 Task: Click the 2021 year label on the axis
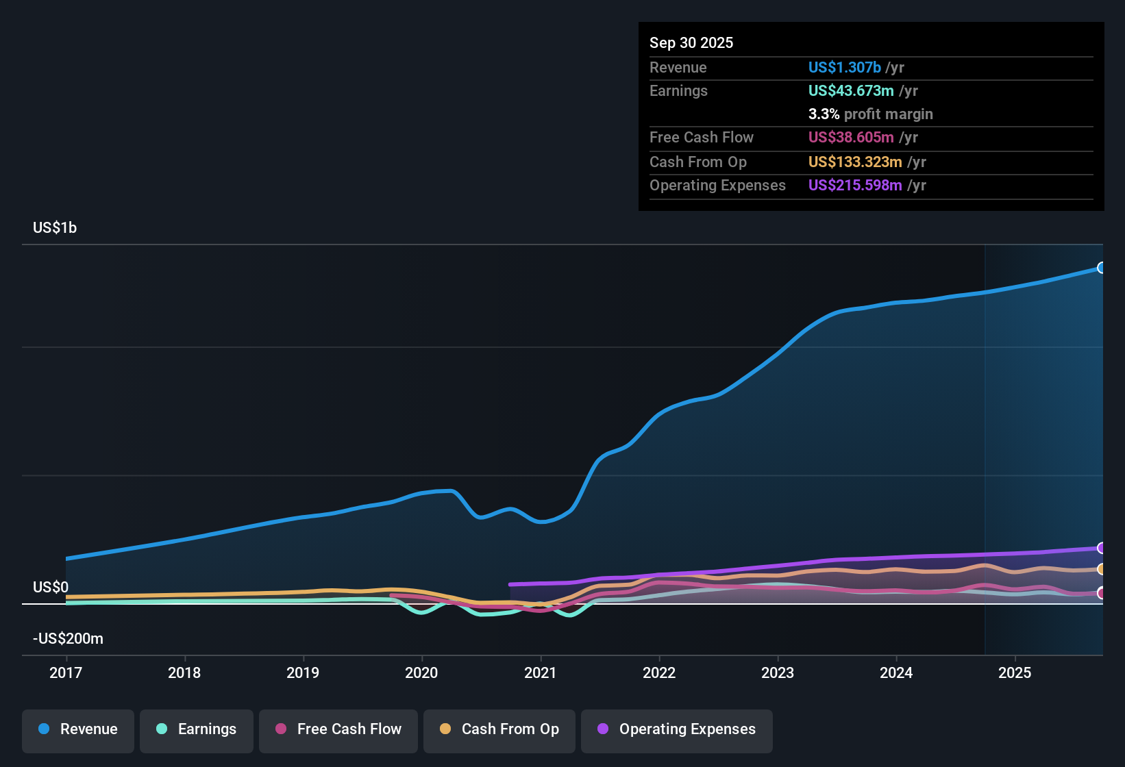pyautogui.click(x=541, y=673)
